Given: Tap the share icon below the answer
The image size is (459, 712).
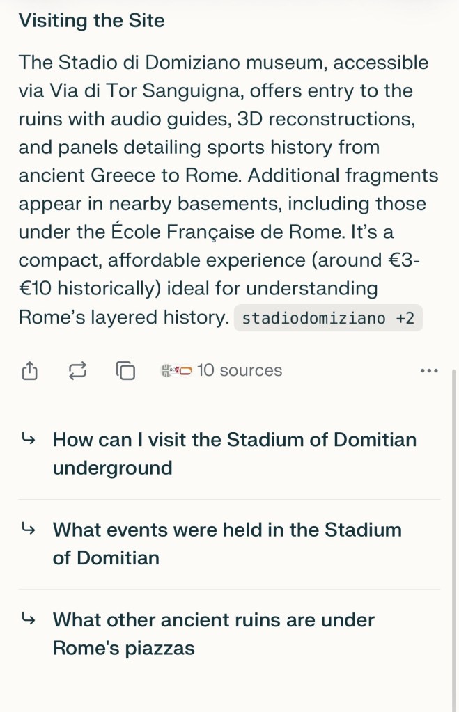Looking at the screenshot, I should [29, 371].
